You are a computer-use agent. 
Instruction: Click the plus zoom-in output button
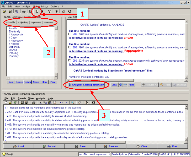click(121, 85)
